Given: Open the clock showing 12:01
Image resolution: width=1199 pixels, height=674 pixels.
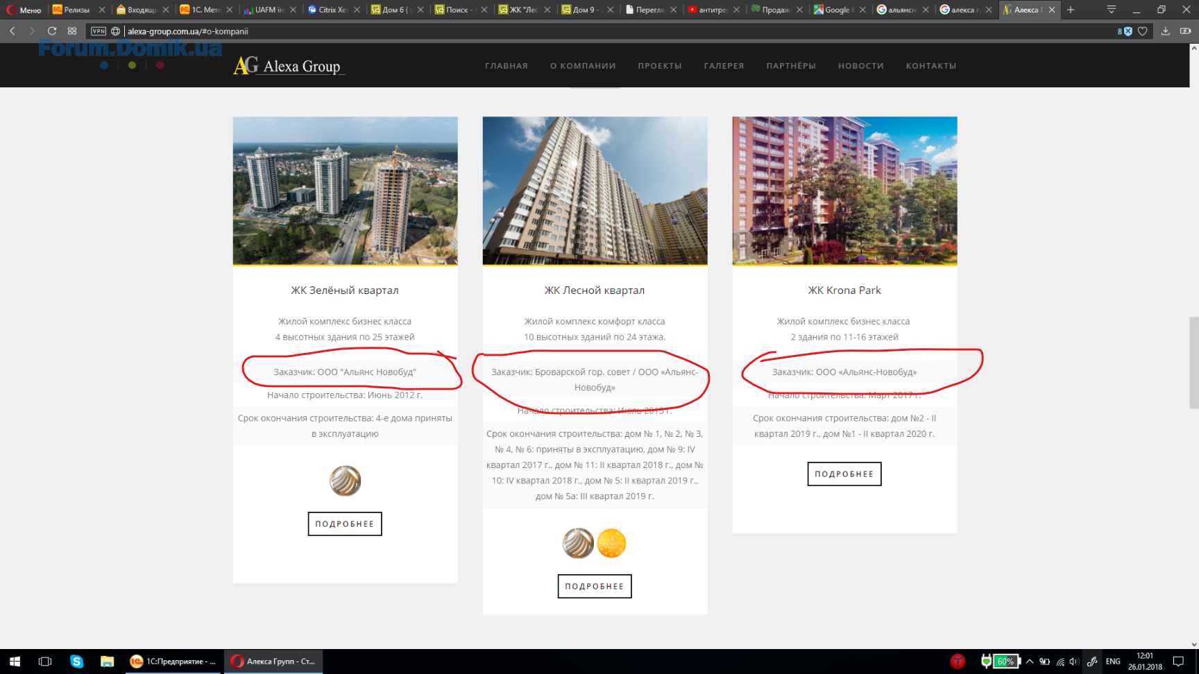Looking at the screenshot, I should click(1145, 662).
